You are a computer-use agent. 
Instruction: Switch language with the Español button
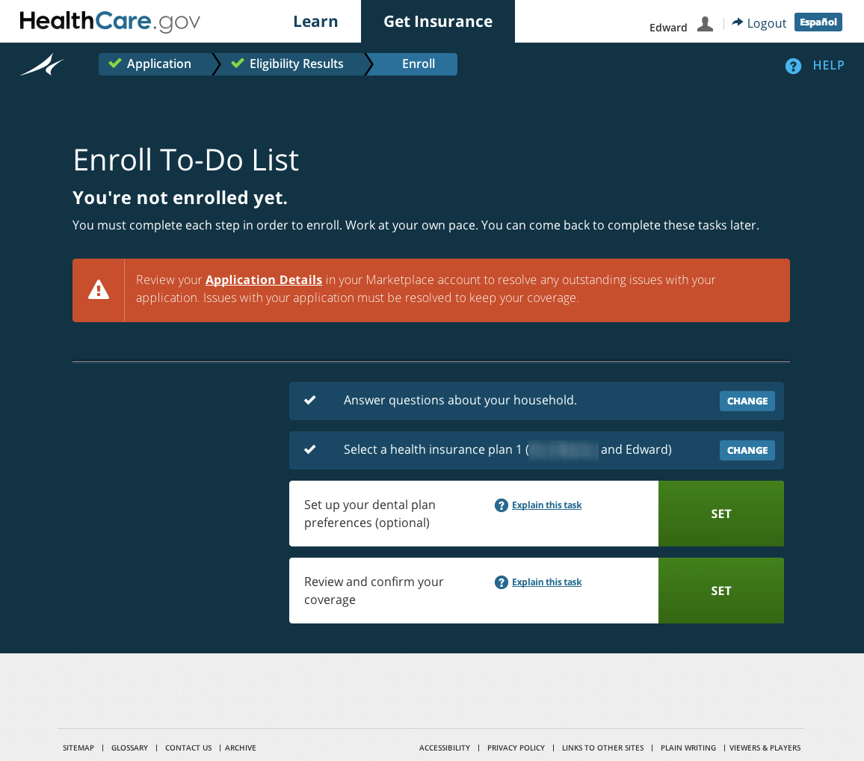coord(818,22)
